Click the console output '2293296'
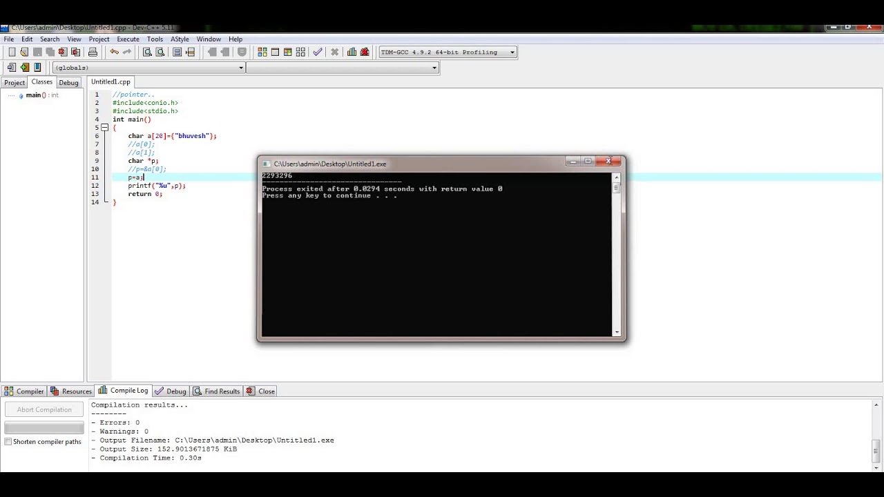 tap(277, 176)
